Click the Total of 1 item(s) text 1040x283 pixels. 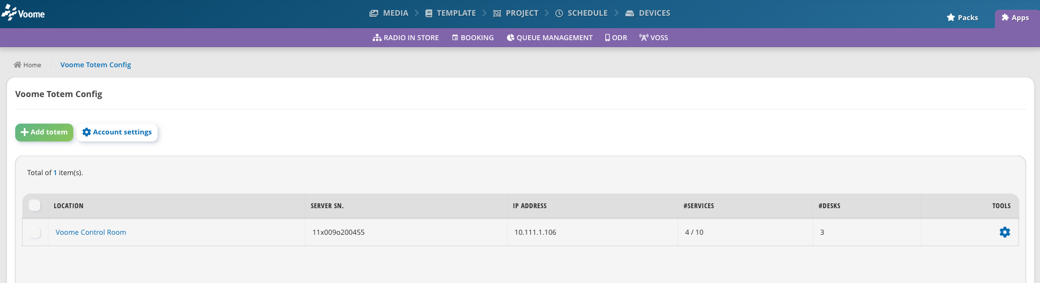[55, 172]
